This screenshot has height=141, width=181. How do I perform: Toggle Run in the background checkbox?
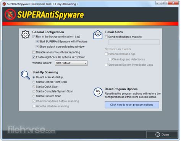point(34,37)
